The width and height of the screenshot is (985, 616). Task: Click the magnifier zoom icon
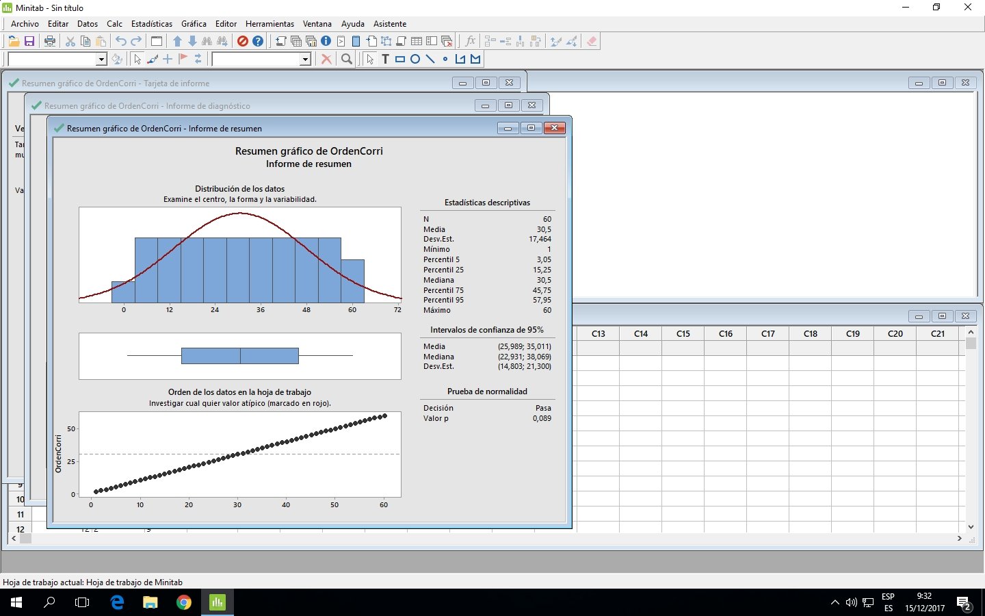(x=347, y=60)
